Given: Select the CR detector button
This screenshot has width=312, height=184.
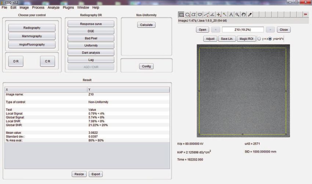Looking at the screenshot, I should click(48, 61).
